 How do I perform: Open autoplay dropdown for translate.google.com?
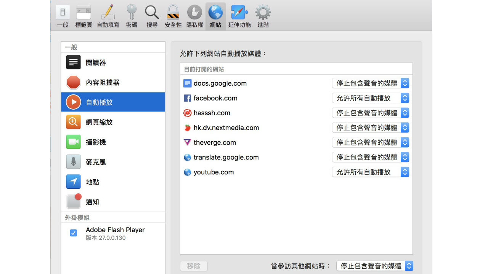[371, 157]
